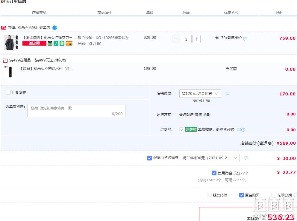This screenshot has height=221, width=297.
Task: Click the 给卖家留言 message text box
Action: point(76,111)
